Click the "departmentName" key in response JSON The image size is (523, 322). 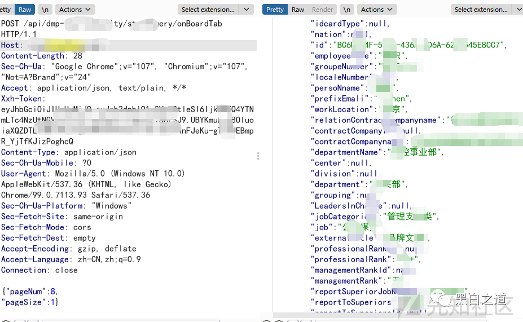pyautogui.click(x=346, y=152)
